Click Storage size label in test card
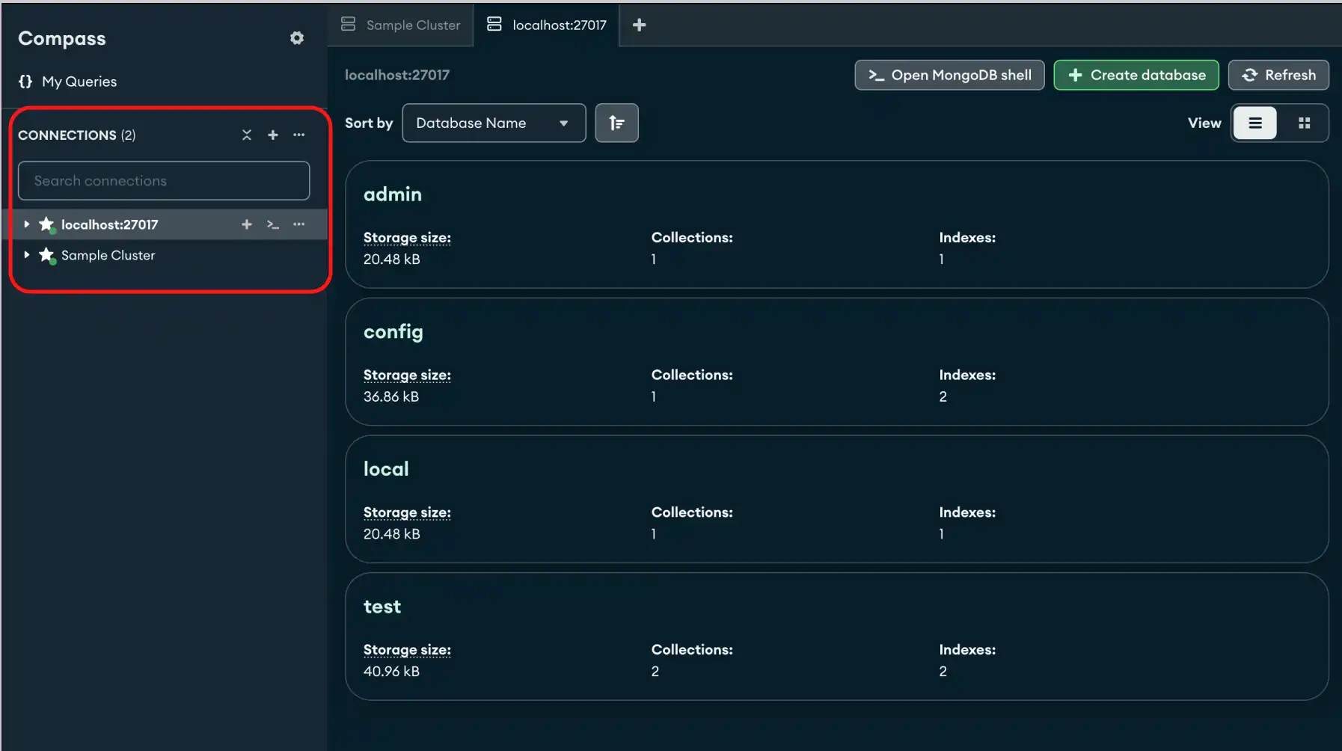This screenshot has height=751, width=1342. 407,650
